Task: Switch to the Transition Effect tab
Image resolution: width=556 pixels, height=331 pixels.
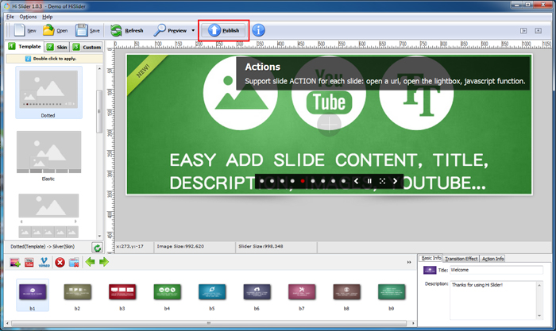Action: tap(461, 259)
